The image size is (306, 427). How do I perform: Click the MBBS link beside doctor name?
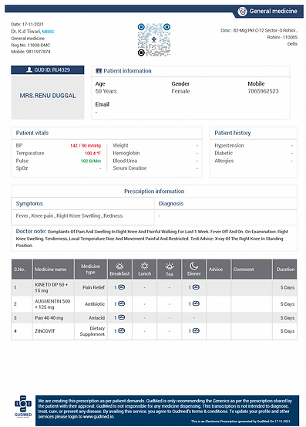48,32
